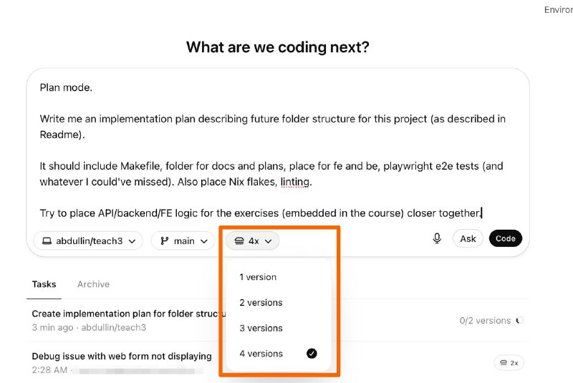Expand the abdullin/teach3 repository chevron
Image resolution: width=573 pixels, height=383 pixels.
click(131, 241)
